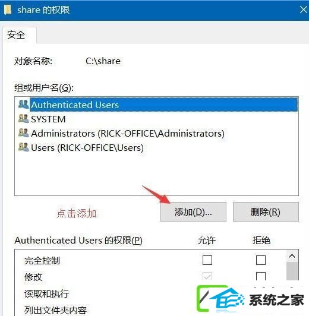
Task: Check Deny checkbox for Modify (修改)
Action: [261, 276]
